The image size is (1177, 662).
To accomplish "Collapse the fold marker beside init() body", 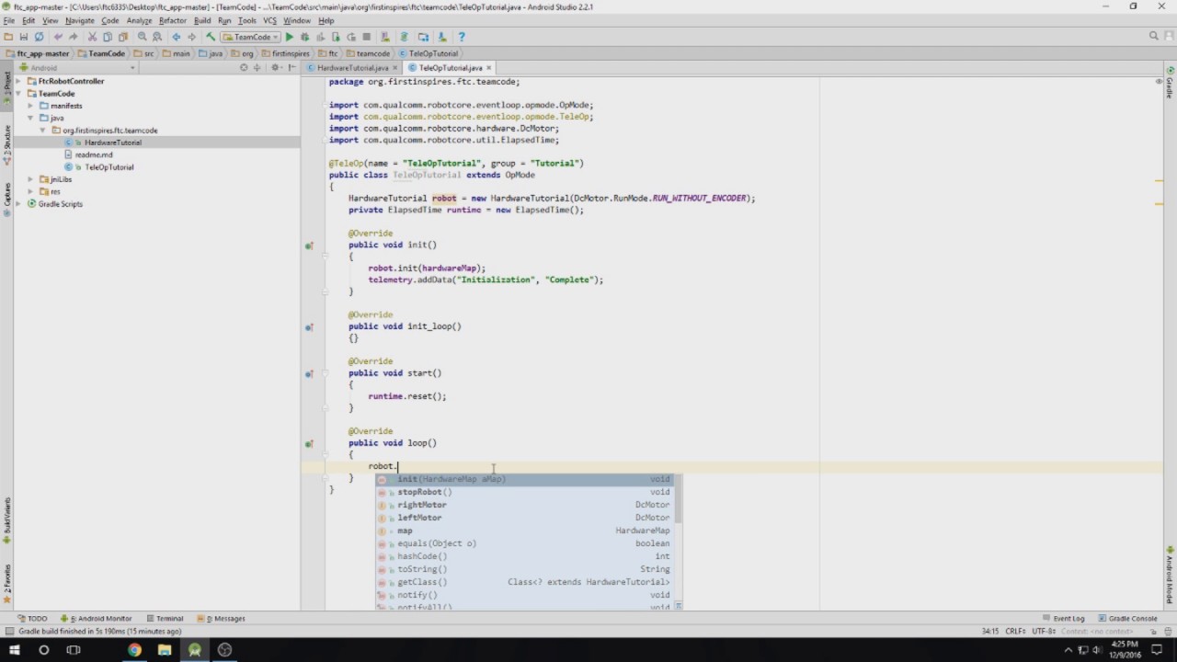I will 326,257.
